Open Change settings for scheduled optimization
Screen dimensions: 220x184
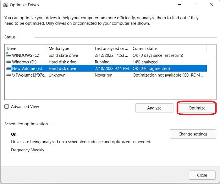193,134
